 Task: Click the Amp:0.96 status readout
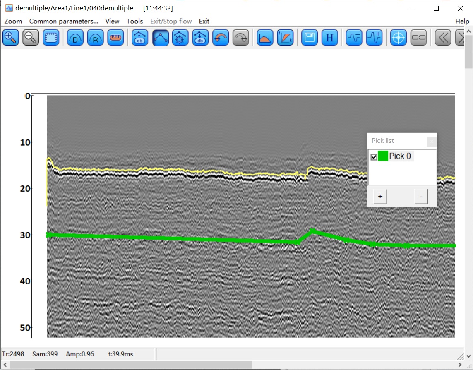(80, 354)
